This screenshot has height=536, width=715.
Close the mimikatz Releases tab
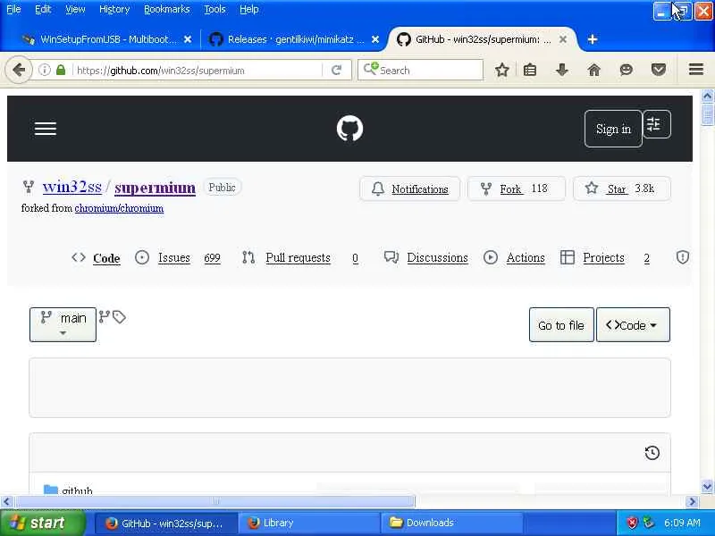coord(375,39)
